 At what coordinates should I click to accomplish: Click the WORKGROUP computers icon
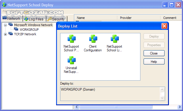(16, 29)
